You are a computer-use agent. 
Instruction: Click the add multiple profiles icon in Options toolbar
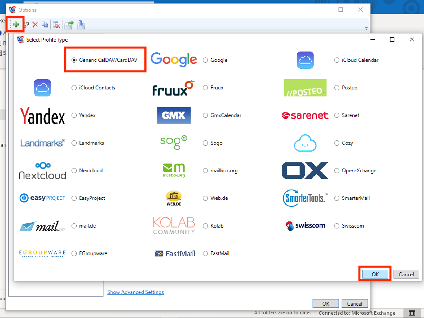click(26, 25)
